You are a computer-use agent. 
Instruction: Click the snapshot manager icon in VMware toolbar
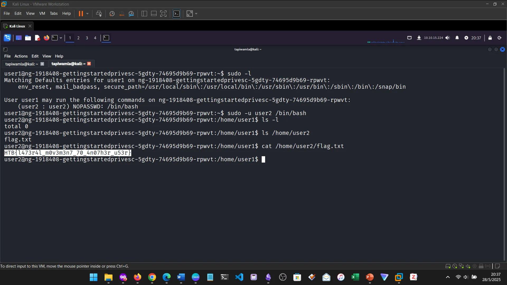click(131, 13)
